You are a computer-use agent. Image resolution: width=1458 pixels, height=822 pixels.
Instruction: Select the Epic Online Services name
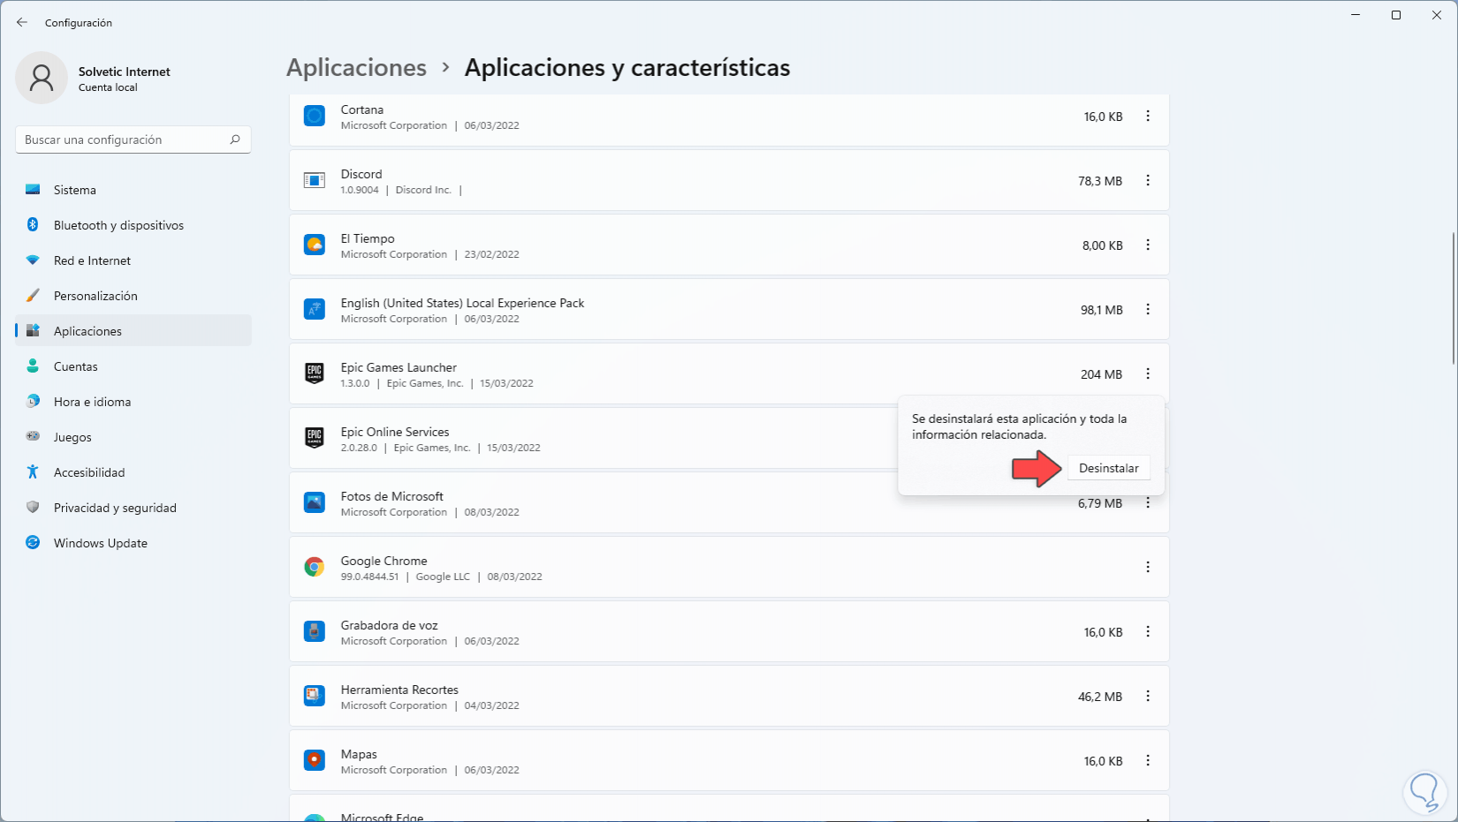point(395,432)
